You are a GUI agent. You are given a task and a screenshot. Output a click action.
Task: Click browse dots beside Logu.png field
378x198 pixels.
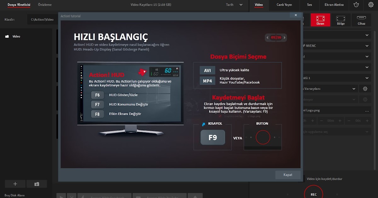click(x=367, y=111)
